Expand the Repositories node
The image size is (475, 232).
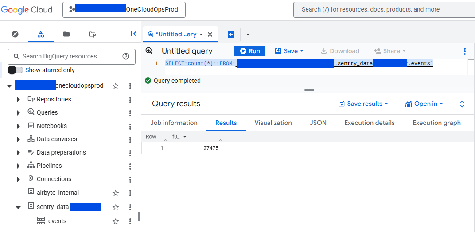[19, 100]
